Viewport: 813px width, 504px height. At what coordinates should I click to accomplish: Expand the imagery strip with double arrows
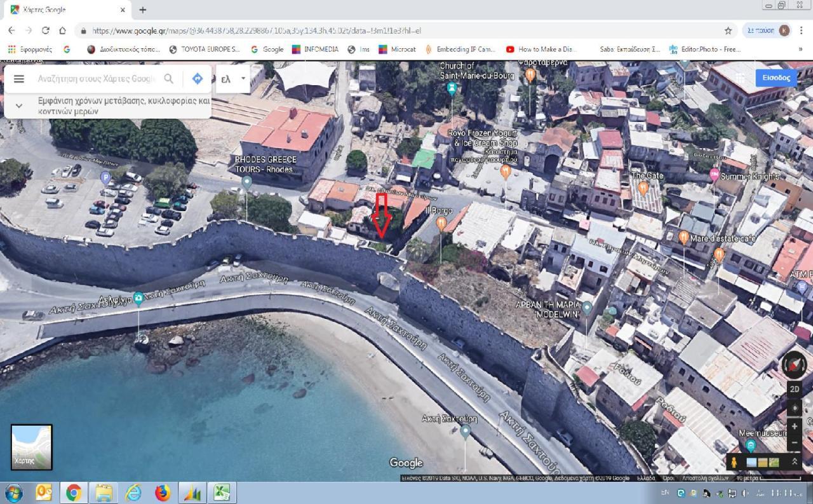[x=794, y=462]
